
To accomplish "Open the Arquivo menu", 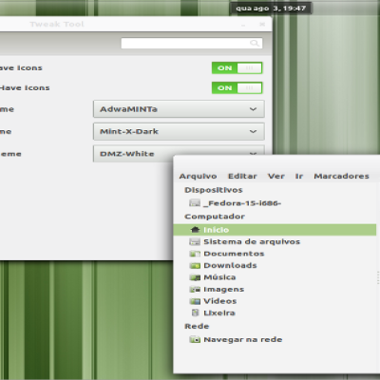I will pos(198,176).
